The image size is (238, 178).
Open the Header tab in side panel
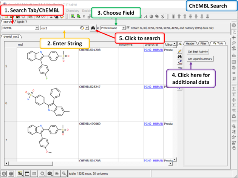(190, 44)
